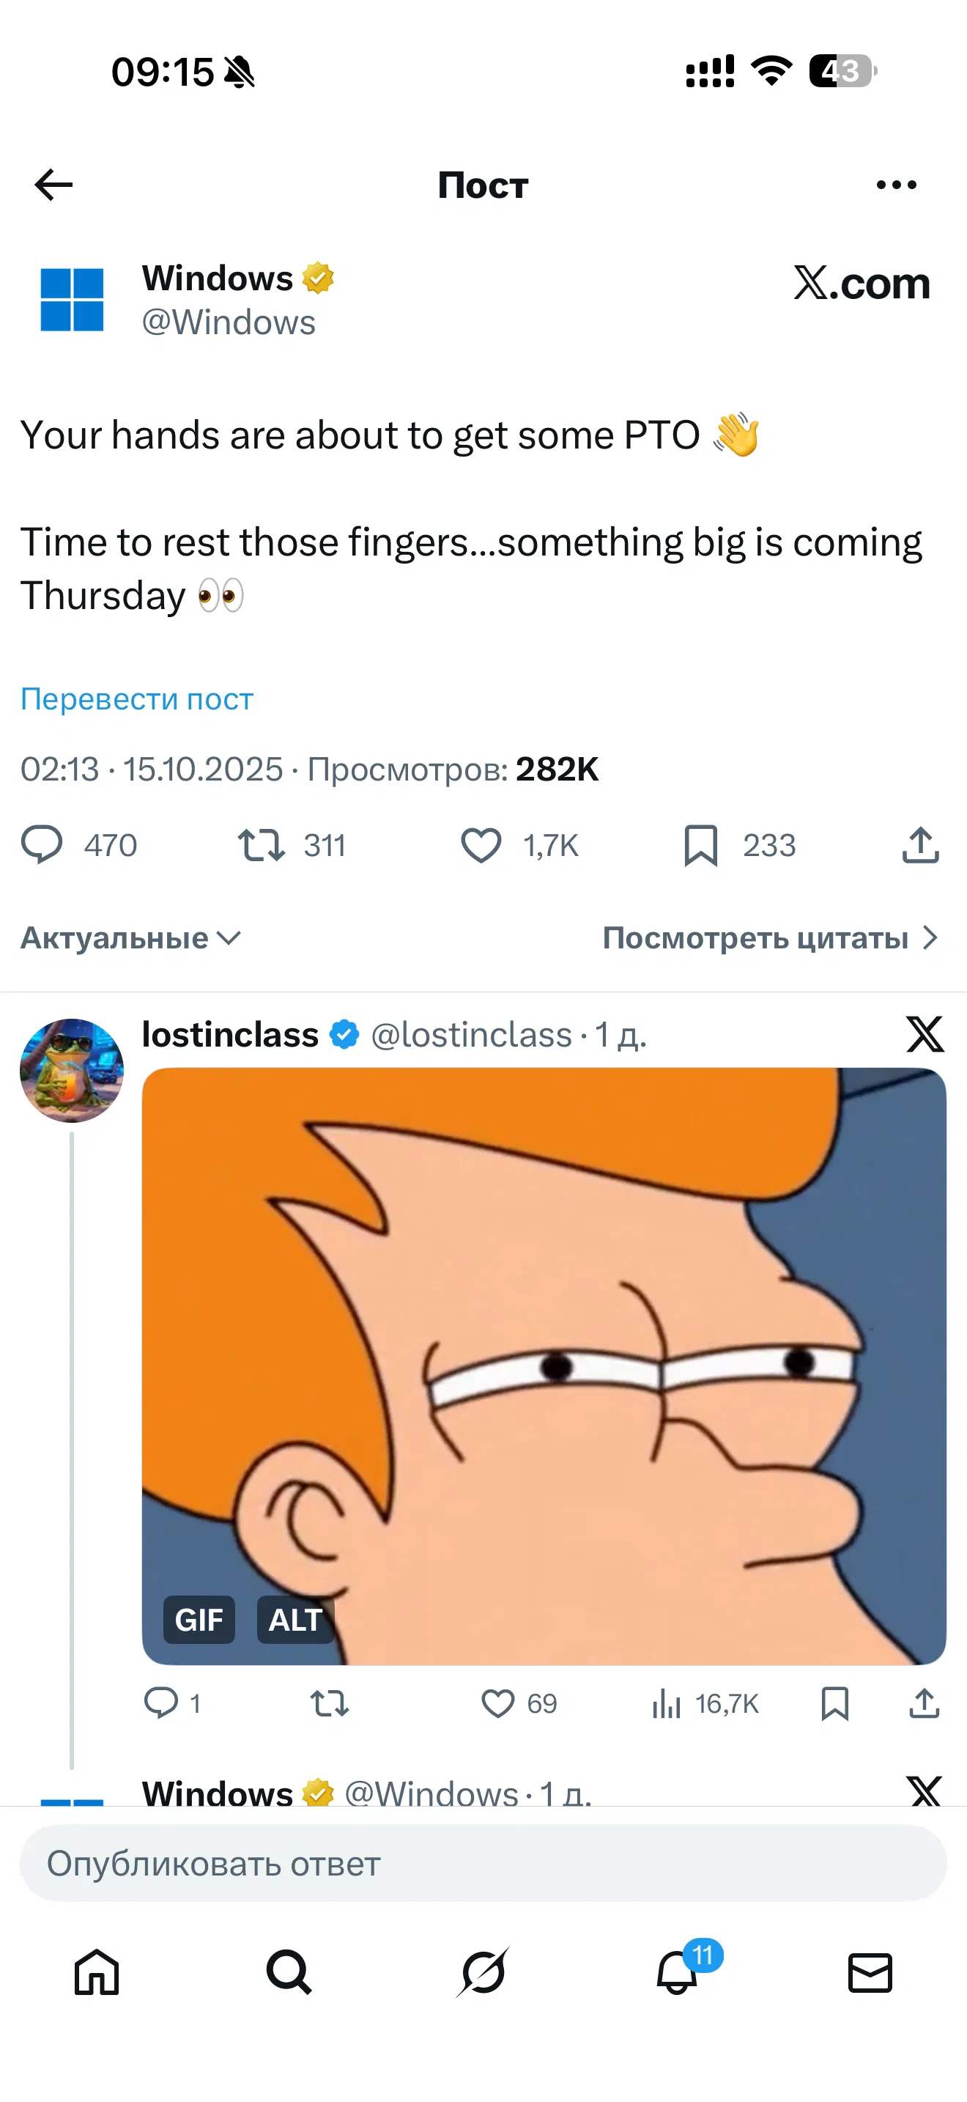Like the Windows post

point(481,844)
